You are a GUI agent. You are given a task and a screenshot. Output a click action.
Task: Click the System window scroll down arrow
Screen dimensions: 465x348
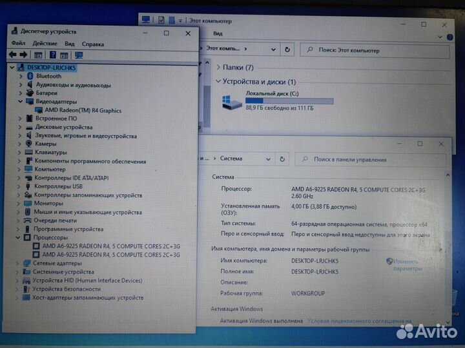tap(448, 322)
